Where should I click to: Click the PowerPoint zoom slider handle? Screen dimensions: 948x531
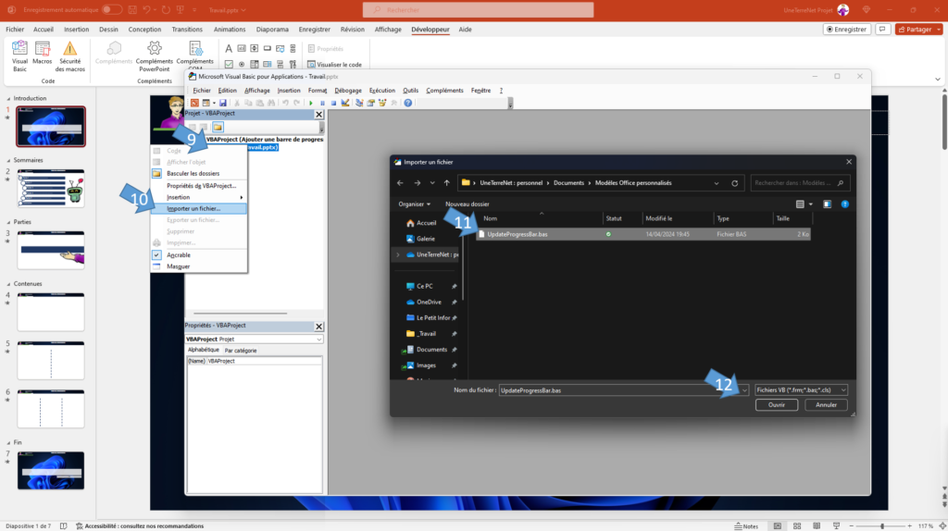(882, 526)
